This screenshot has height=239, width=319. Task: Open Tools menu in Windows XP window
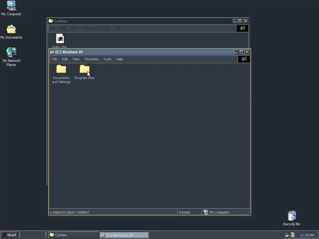point(107,59)
